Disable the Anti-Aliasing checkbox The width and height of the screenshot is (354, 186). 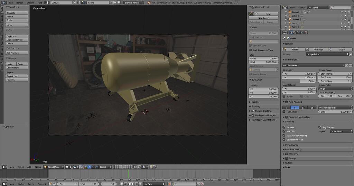coord(287,102)
